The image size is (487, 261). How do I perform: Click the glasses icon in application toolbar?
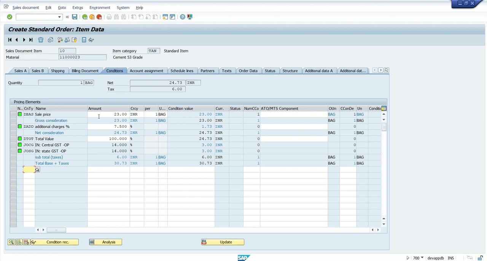pos(91,40)
